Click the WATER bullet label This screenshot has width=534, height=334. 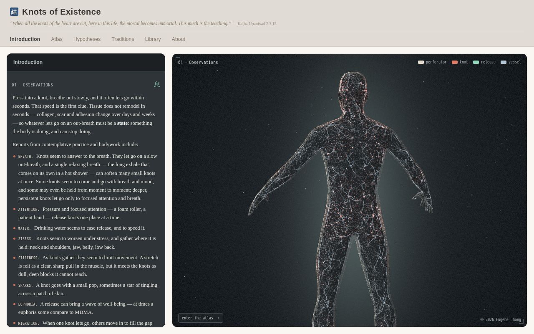25,228
